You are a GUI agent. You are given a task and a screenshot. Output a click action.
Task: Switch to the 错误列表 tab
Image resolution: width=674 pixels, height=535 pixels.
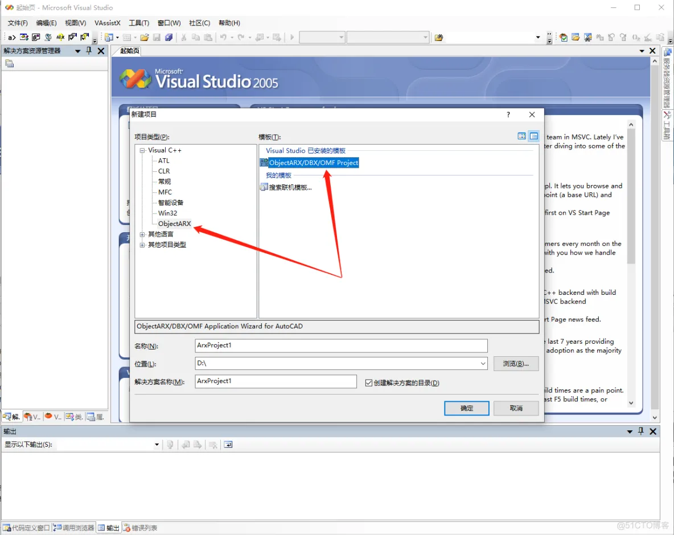click(x=140, y=528)
